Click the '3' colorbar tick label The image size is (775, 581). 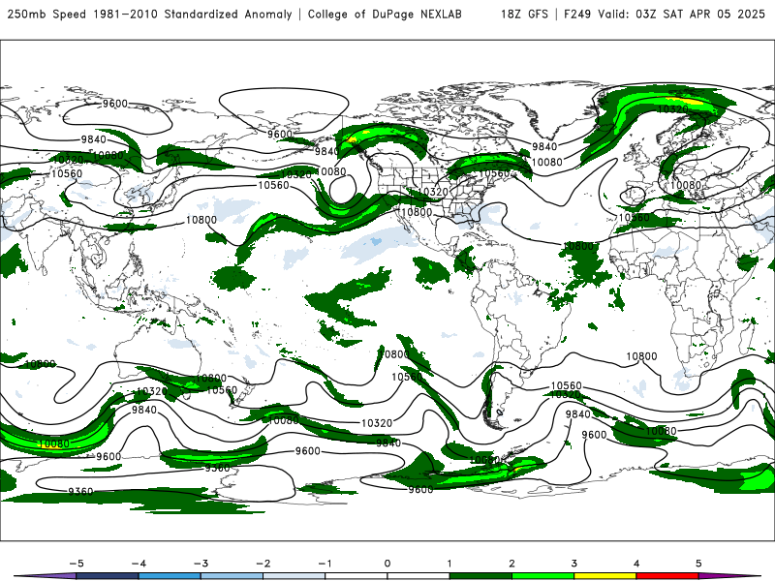tap(573, 564)
